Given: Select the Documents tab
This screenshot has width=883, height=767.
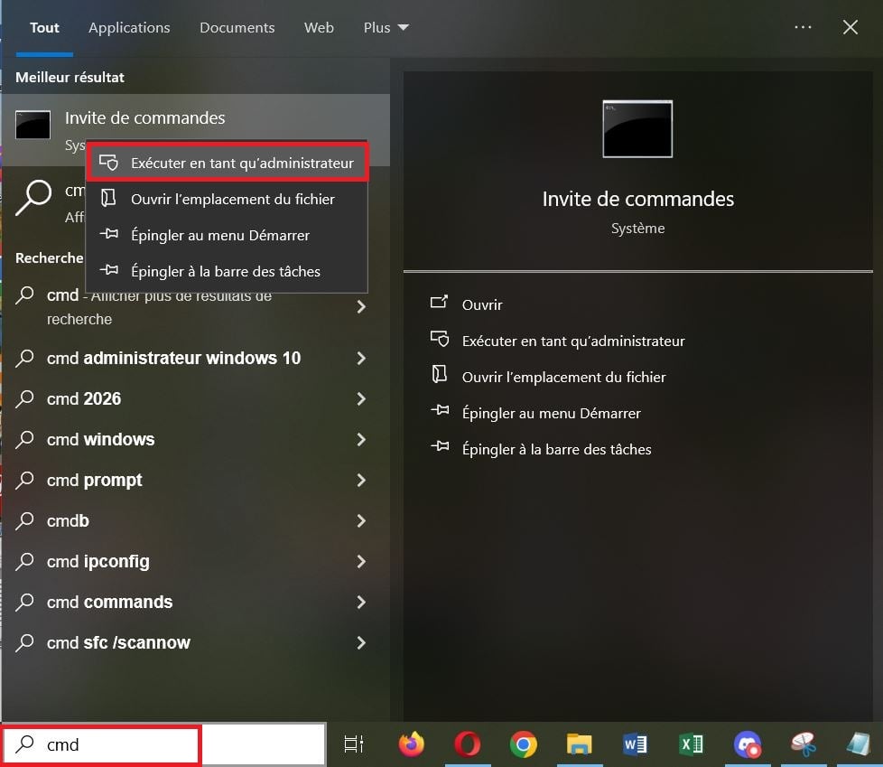Looking at the screenshot, I should pyautogui.click(x=237, y=28).
